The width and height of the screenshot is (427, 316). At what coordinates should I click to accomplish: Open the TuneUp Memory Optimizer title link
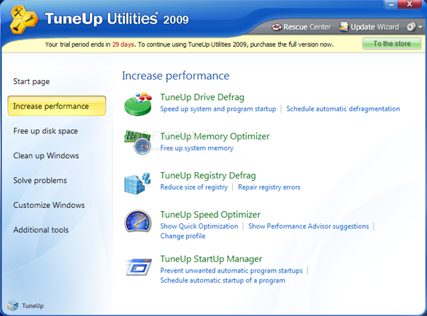215,136
